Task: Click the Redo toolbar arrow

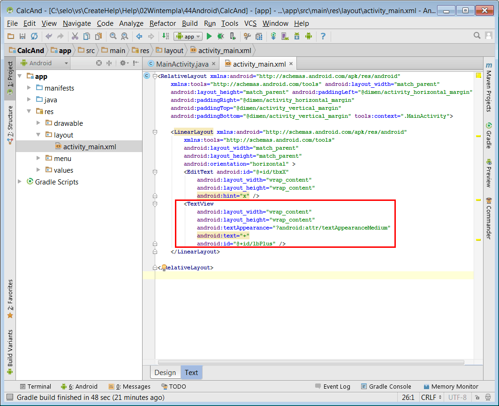Action: point(60,36)
